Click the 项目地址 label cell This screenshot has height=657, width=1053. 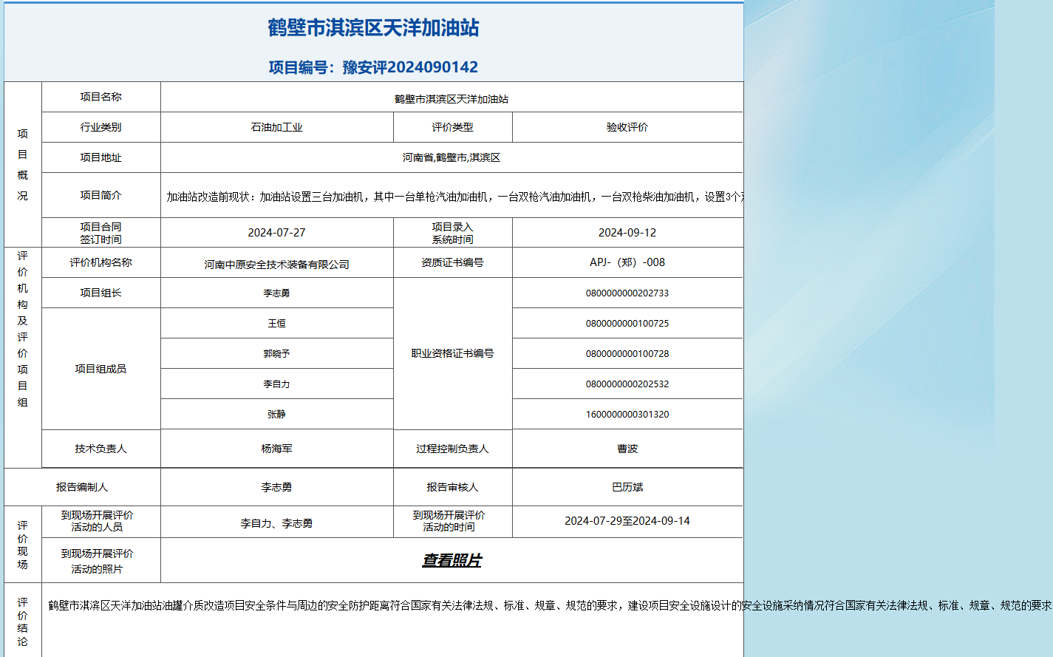(101, 157)
